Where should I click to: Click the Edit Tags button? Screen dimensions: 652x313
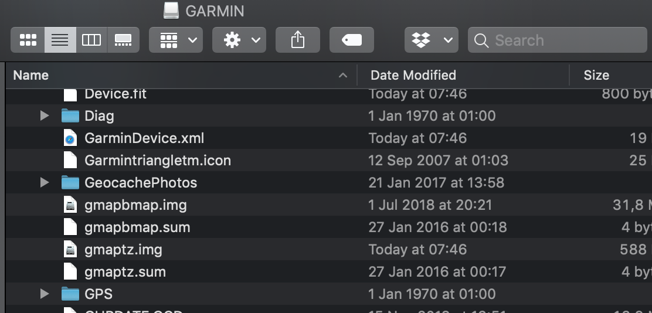[352, 40]
